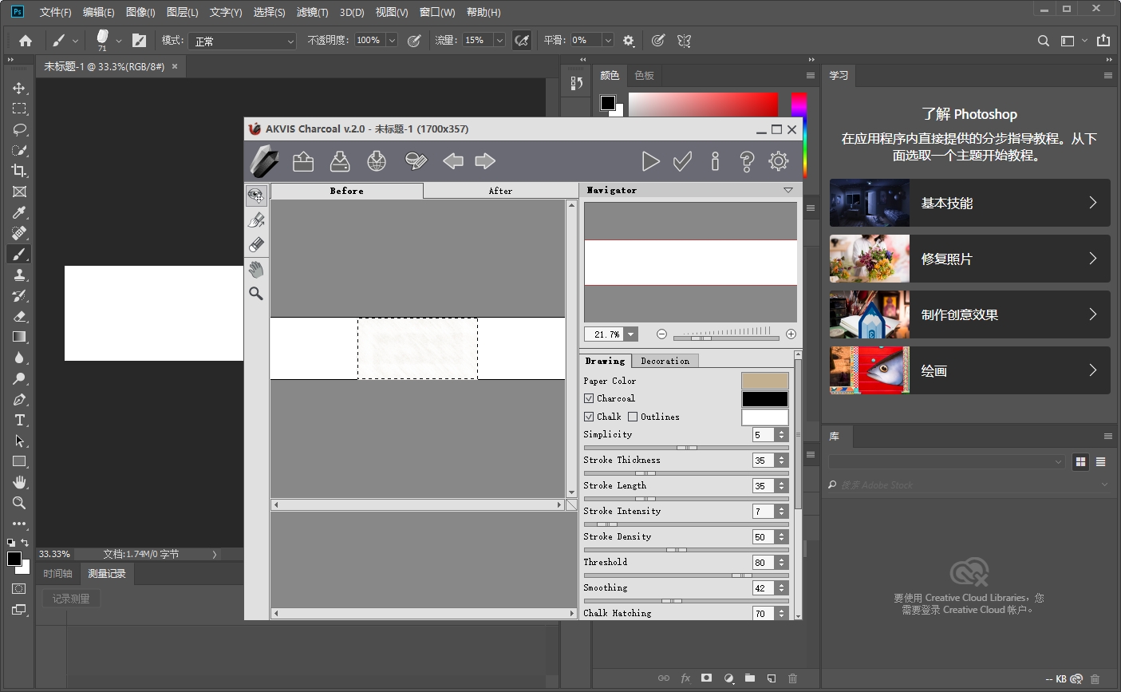Toggle the Charcoal checkbox
This screenshot has width=1121, height=692.
coord(589,398)
